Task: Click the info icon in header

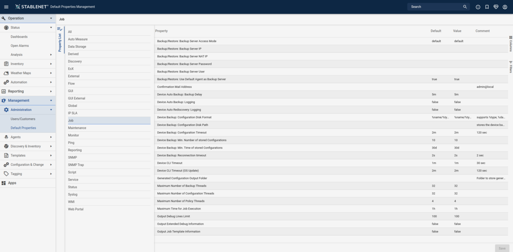Action: [478, 7]
